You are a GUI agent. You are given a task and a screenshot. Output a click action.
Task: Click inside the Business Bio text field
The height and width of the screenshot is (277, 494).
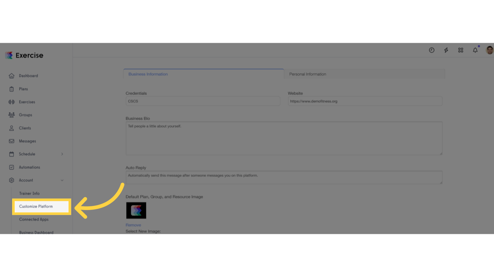(284, 138)
